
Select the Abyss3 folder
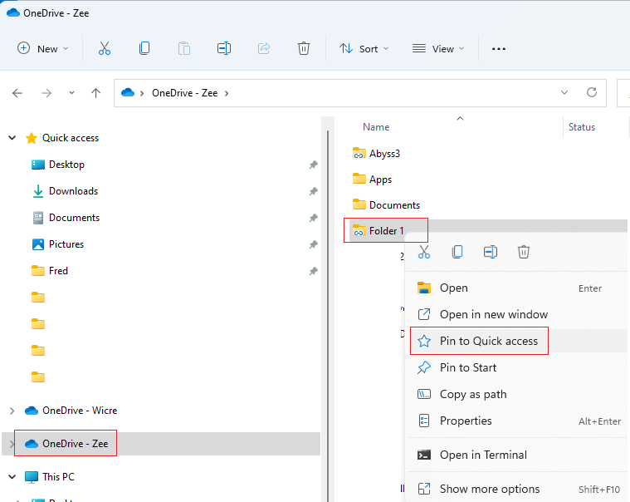coord(384,154)
